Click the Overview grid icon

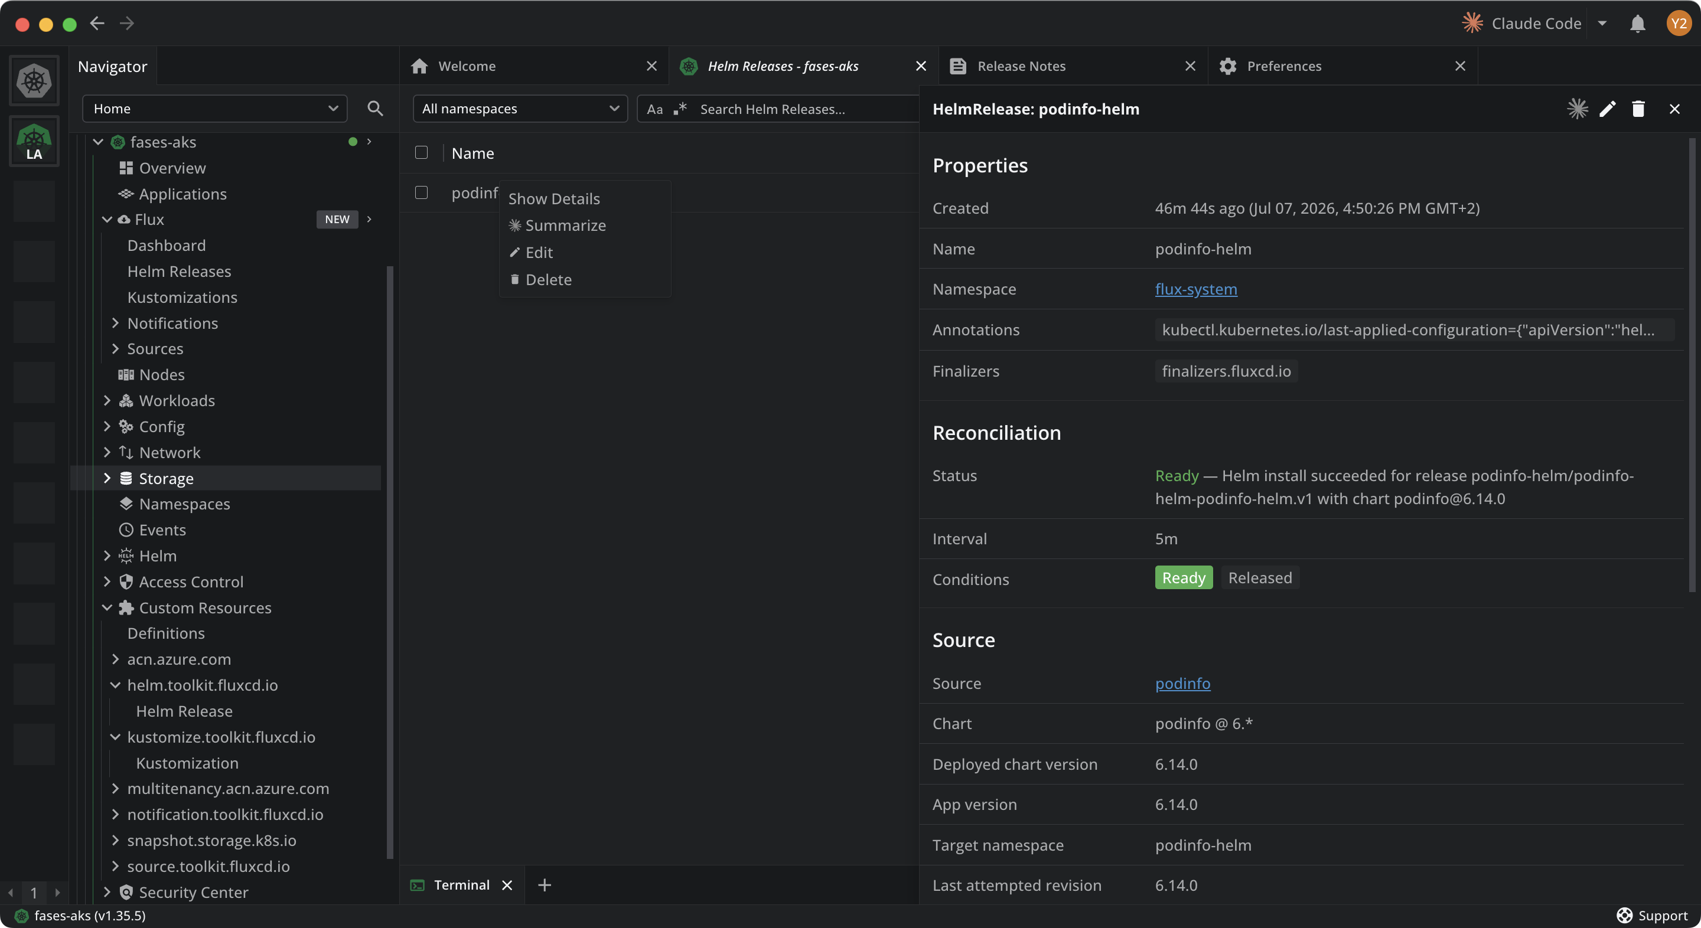pos(125,168)
